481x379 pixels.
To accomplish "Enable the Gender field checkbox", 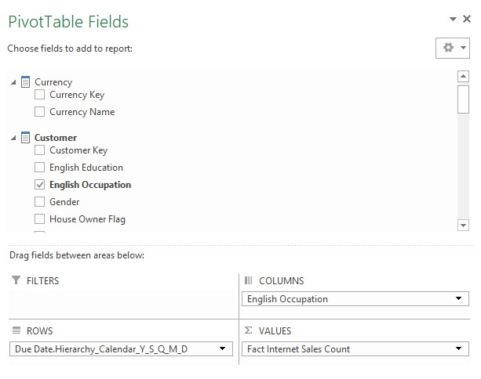I will [x=40, y=202].
